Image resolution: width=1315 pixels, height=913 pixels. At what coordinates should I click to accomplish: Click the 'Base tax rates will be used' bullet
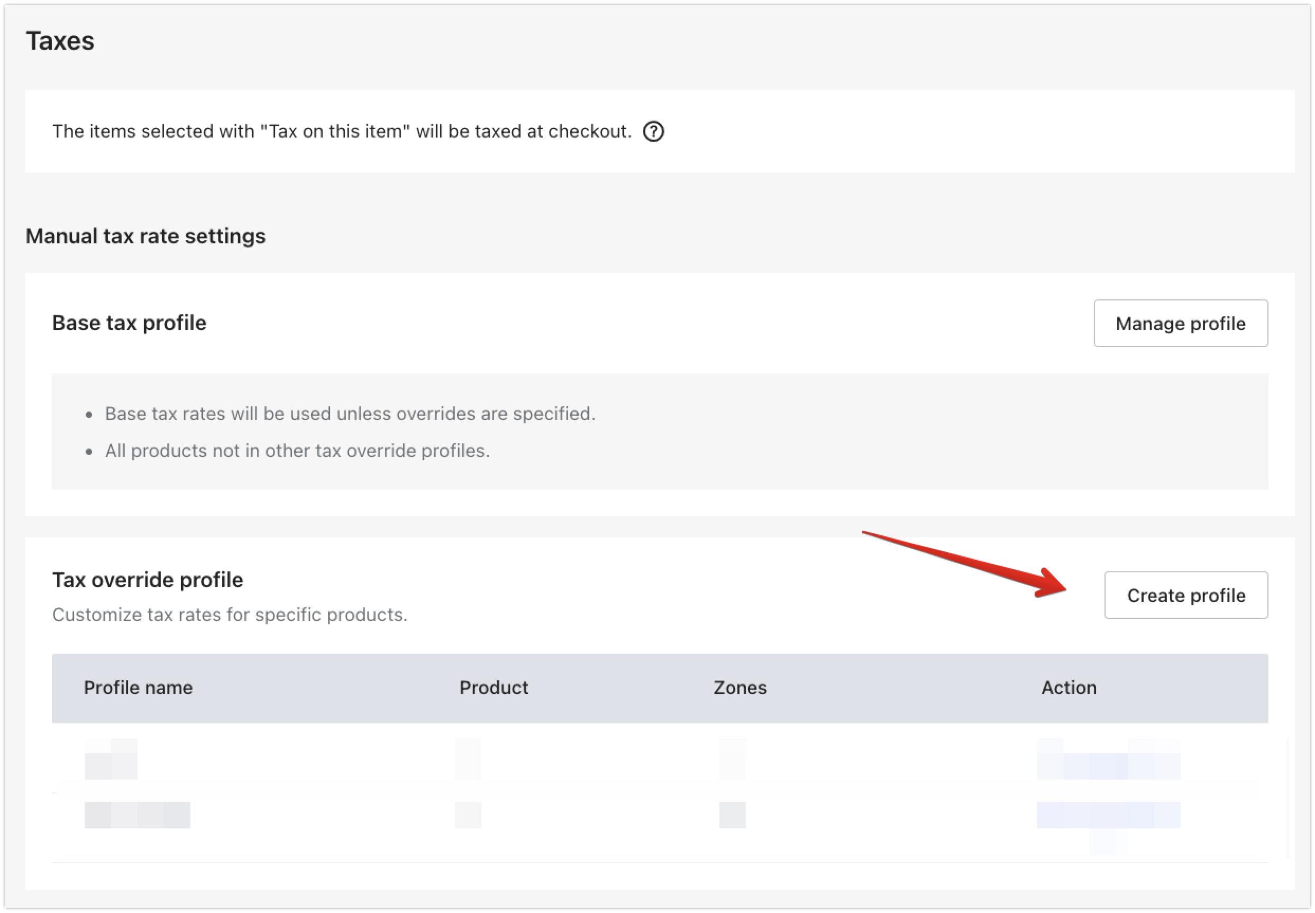click(350, 414)
